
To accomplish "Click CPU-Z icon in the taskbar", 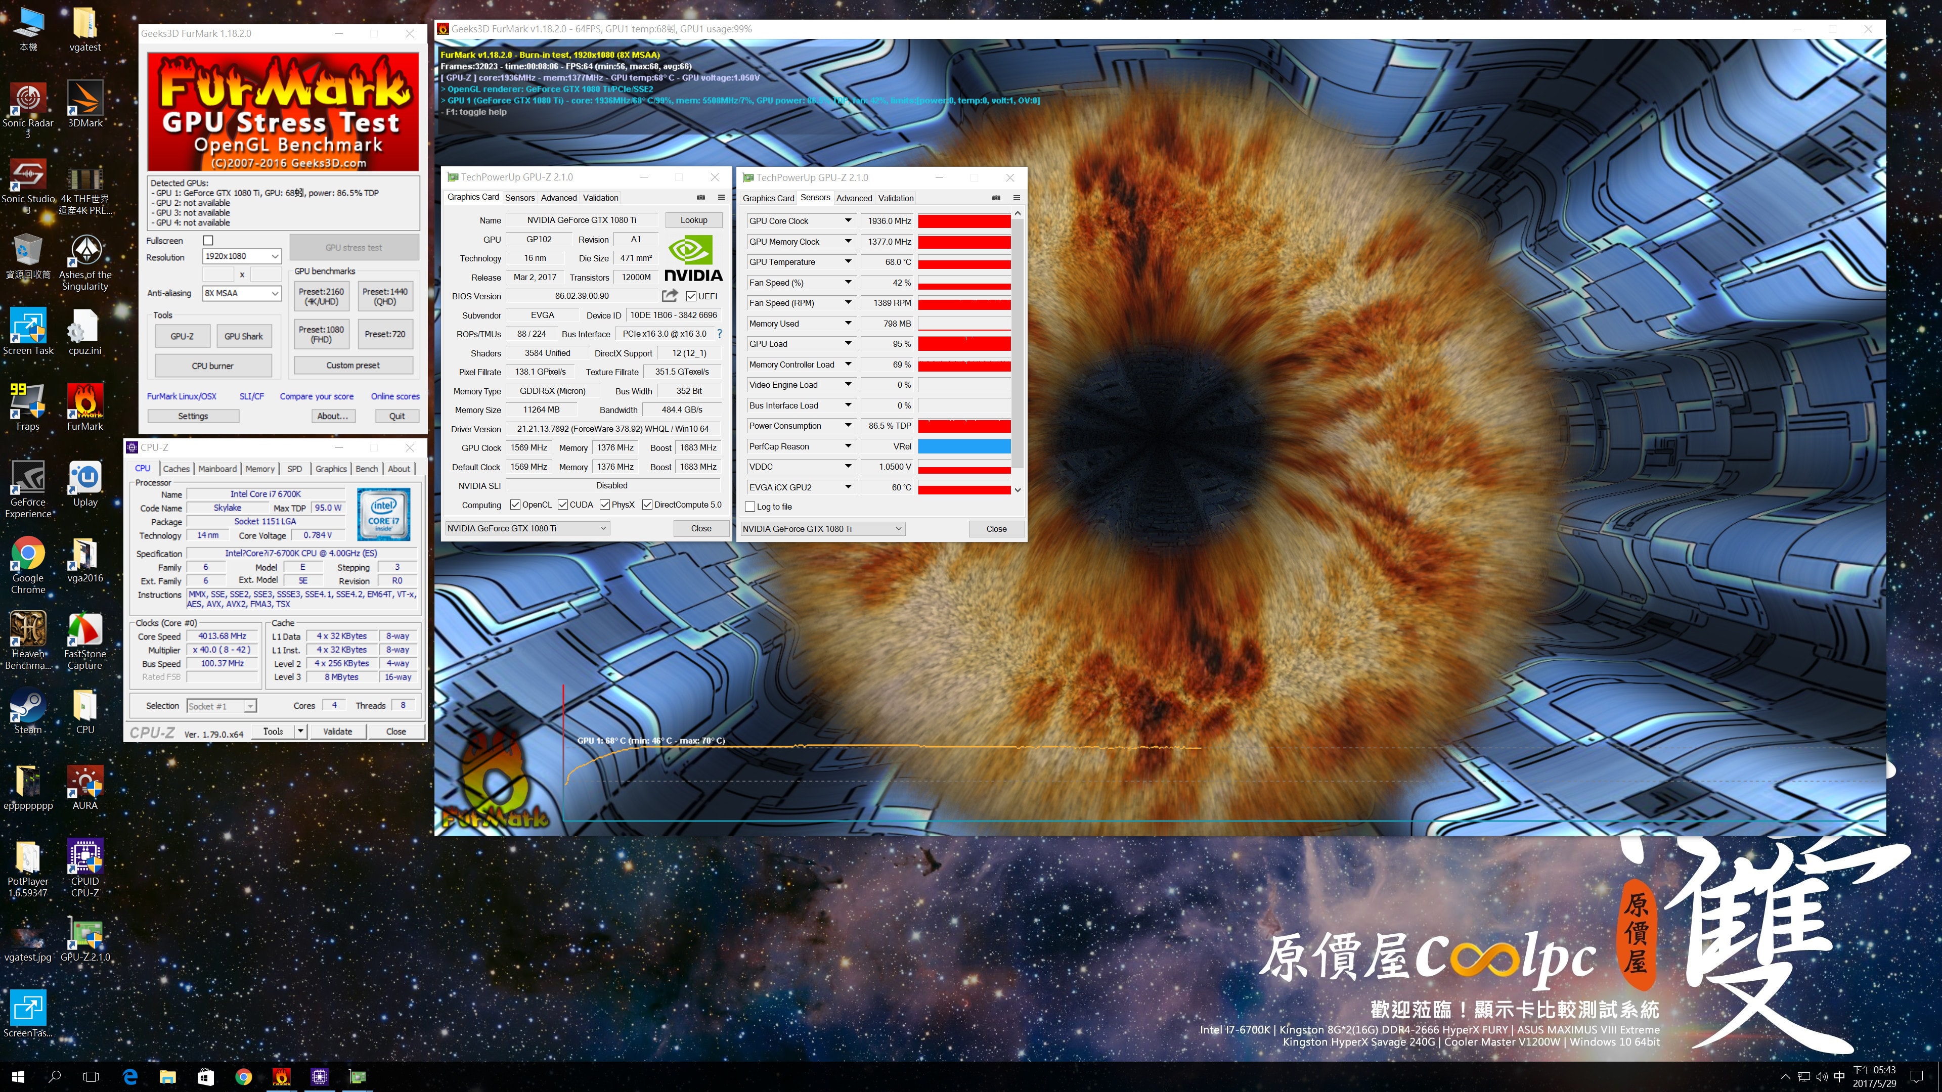I will tap(320, 1076).
